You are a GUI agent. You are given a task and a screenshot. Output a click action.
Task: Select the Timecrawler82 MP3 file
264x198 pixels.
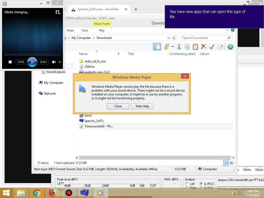[x=155, y=126]
